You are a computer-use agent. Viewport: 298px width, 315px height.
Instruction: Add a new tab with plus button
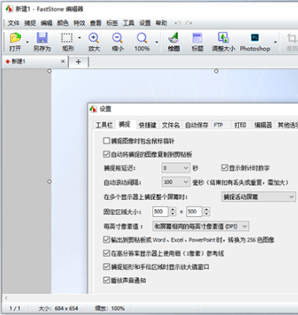[x=79, y=62]
